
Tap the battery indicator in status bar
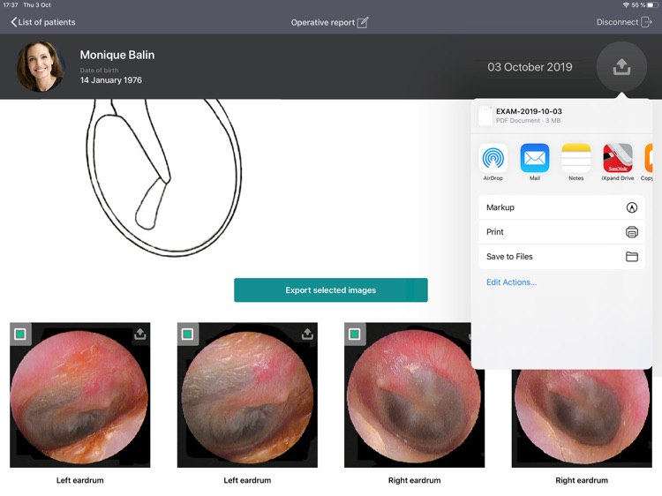(652, 5)
